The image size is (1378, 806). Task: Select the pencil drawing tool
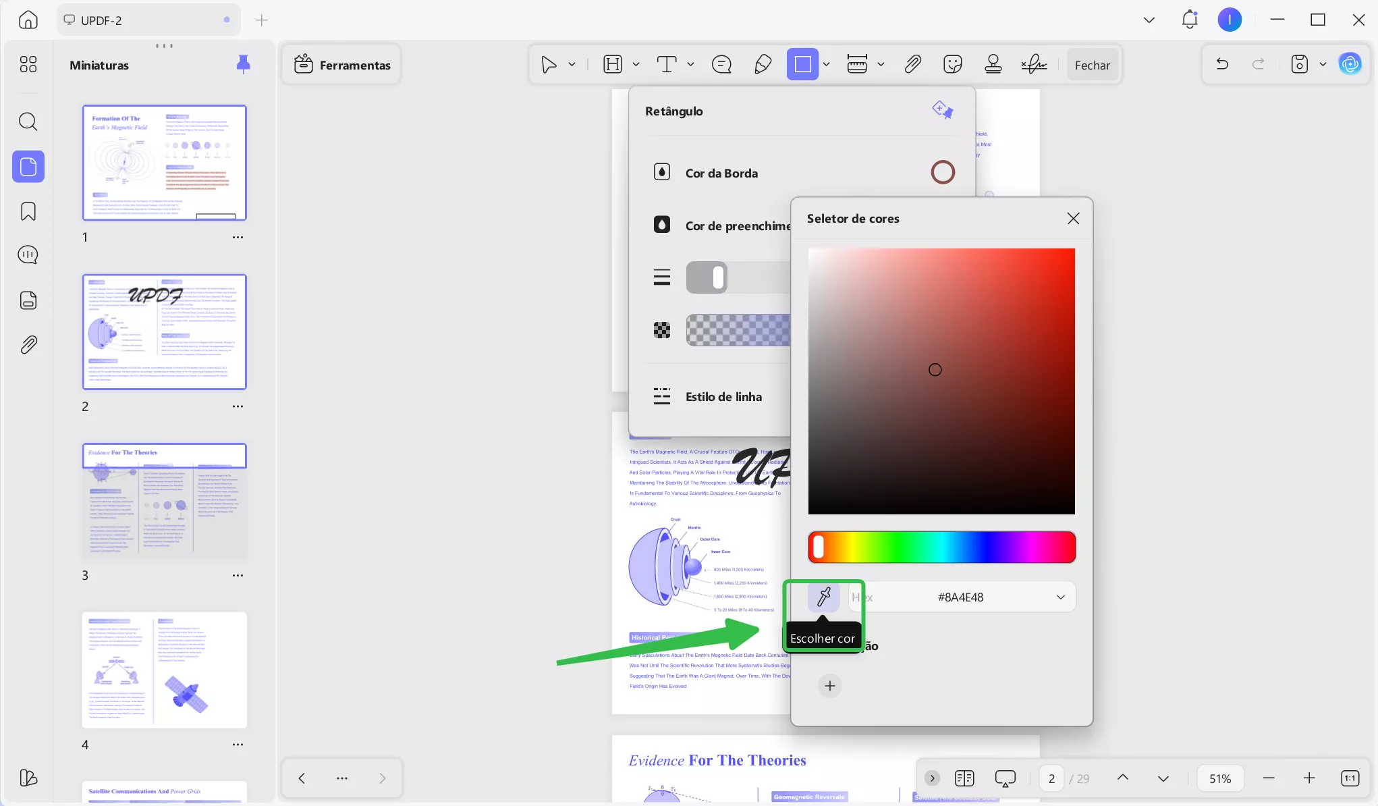coord(763,65)
